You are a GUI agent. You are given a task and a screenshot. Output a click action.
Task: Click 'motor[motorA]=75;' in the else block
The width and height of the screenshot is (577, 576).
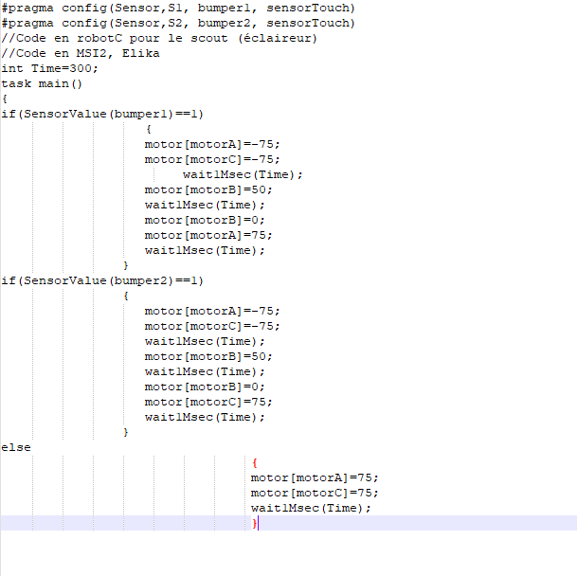click(315, 477)
